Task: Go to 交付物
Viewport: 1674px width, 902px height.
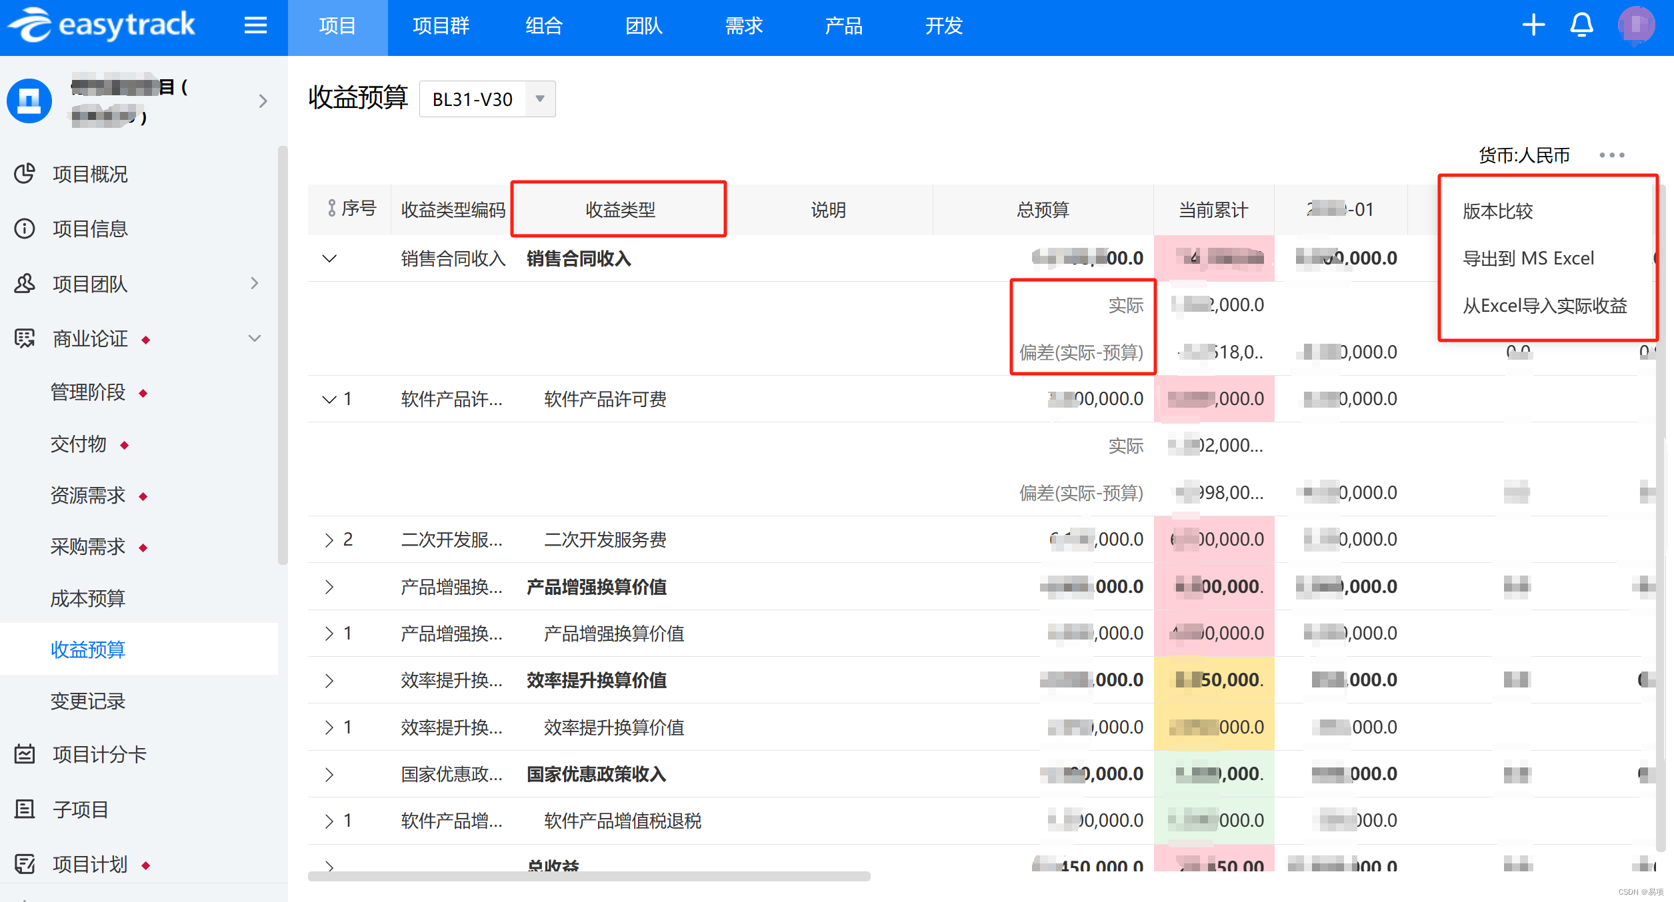Action: tap(79, 444)
